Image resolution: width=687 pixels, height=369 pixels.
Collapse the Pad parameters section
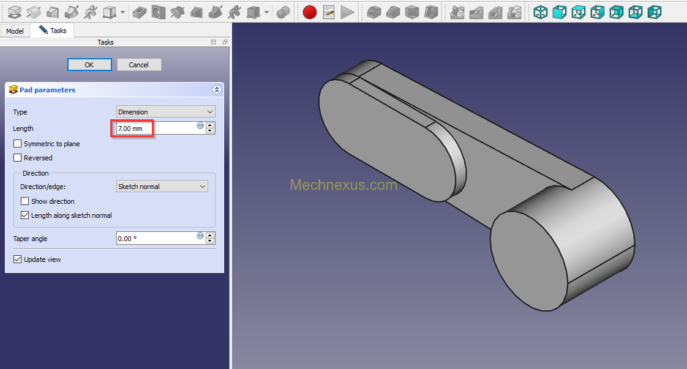click(x=216, y=90)
